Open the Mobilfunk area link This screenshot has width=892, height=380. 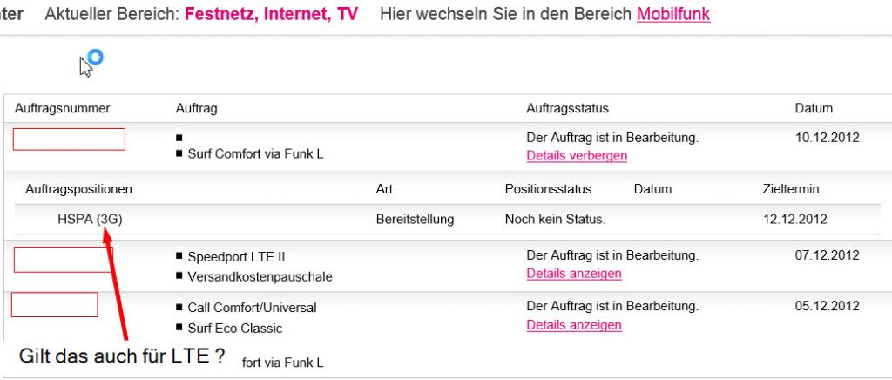673,14
